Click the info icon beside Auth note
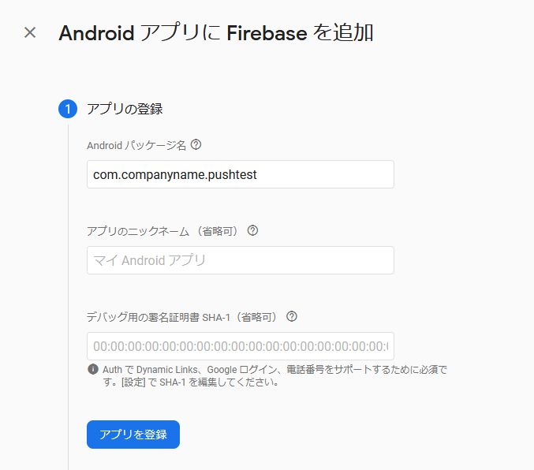Image resolution: width=534 pixels, height=470 pixels. (x=93, y=369)
